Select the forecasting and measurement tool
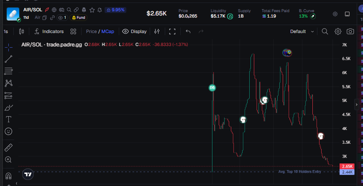 point(8,95)
